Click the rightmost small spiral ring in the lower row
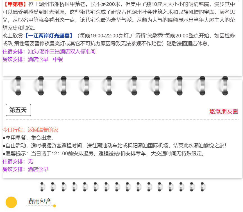Image resolution: width=243 pixels, height=212 pixels. (x=202, y=186)
